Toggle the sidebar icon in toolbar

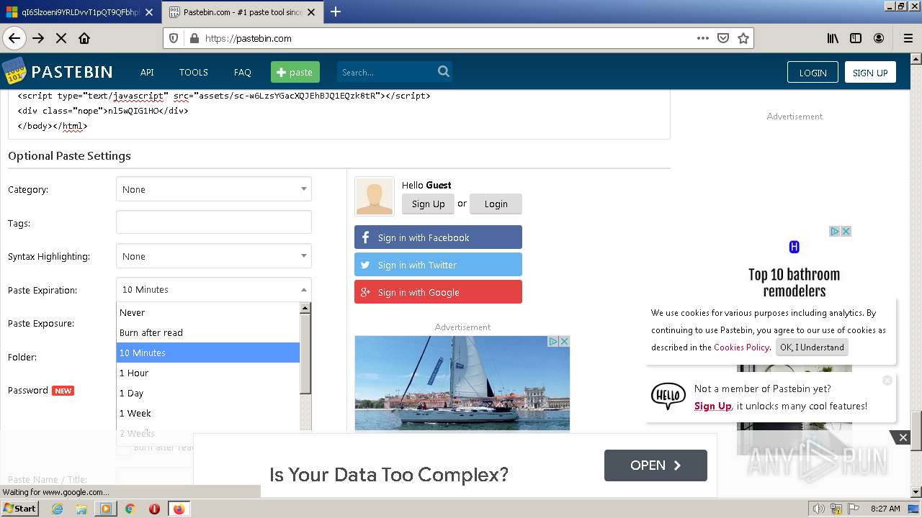pos(856,38)
